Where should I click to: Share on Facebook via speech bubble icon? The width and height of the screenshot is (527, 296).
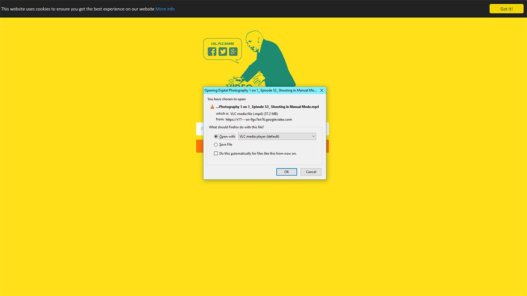212,51
